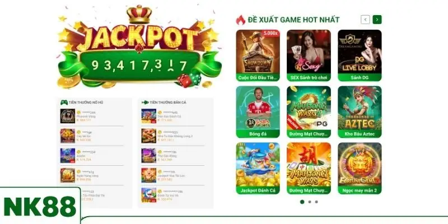Image resolution: width=448 pixels, height=224 pixels.
Task: Click the fish icon next to Tiền Thưởng Bắn Cá
Action: point(145,102)
